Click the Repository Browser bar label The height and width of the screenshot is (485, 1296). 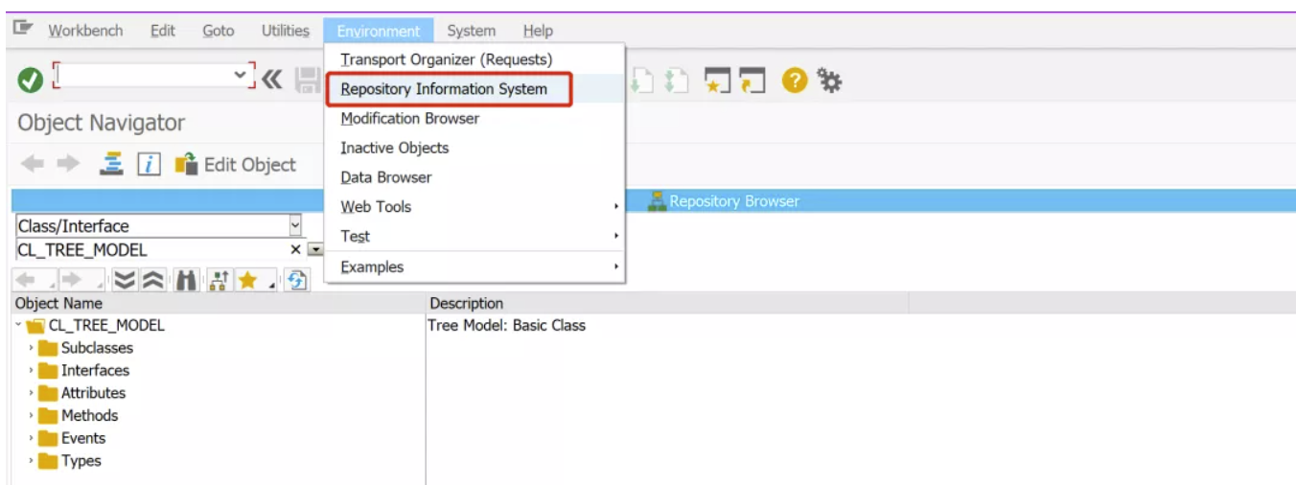pyautogui.click(x=734, y=201)
